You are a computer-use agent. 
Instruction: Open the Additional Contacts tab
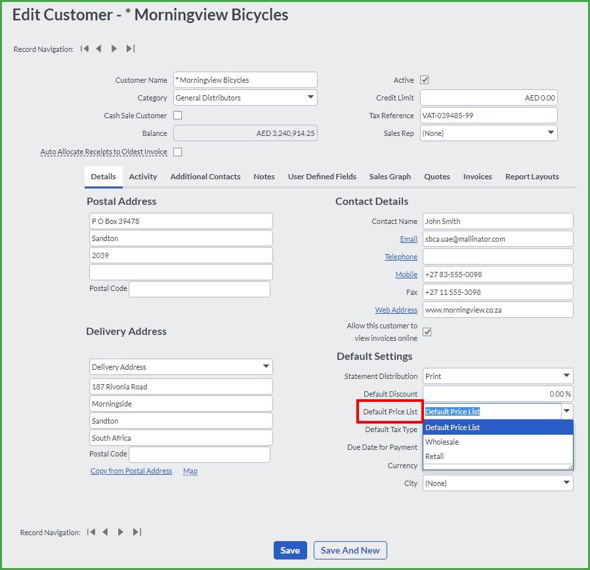pos(205,177)
